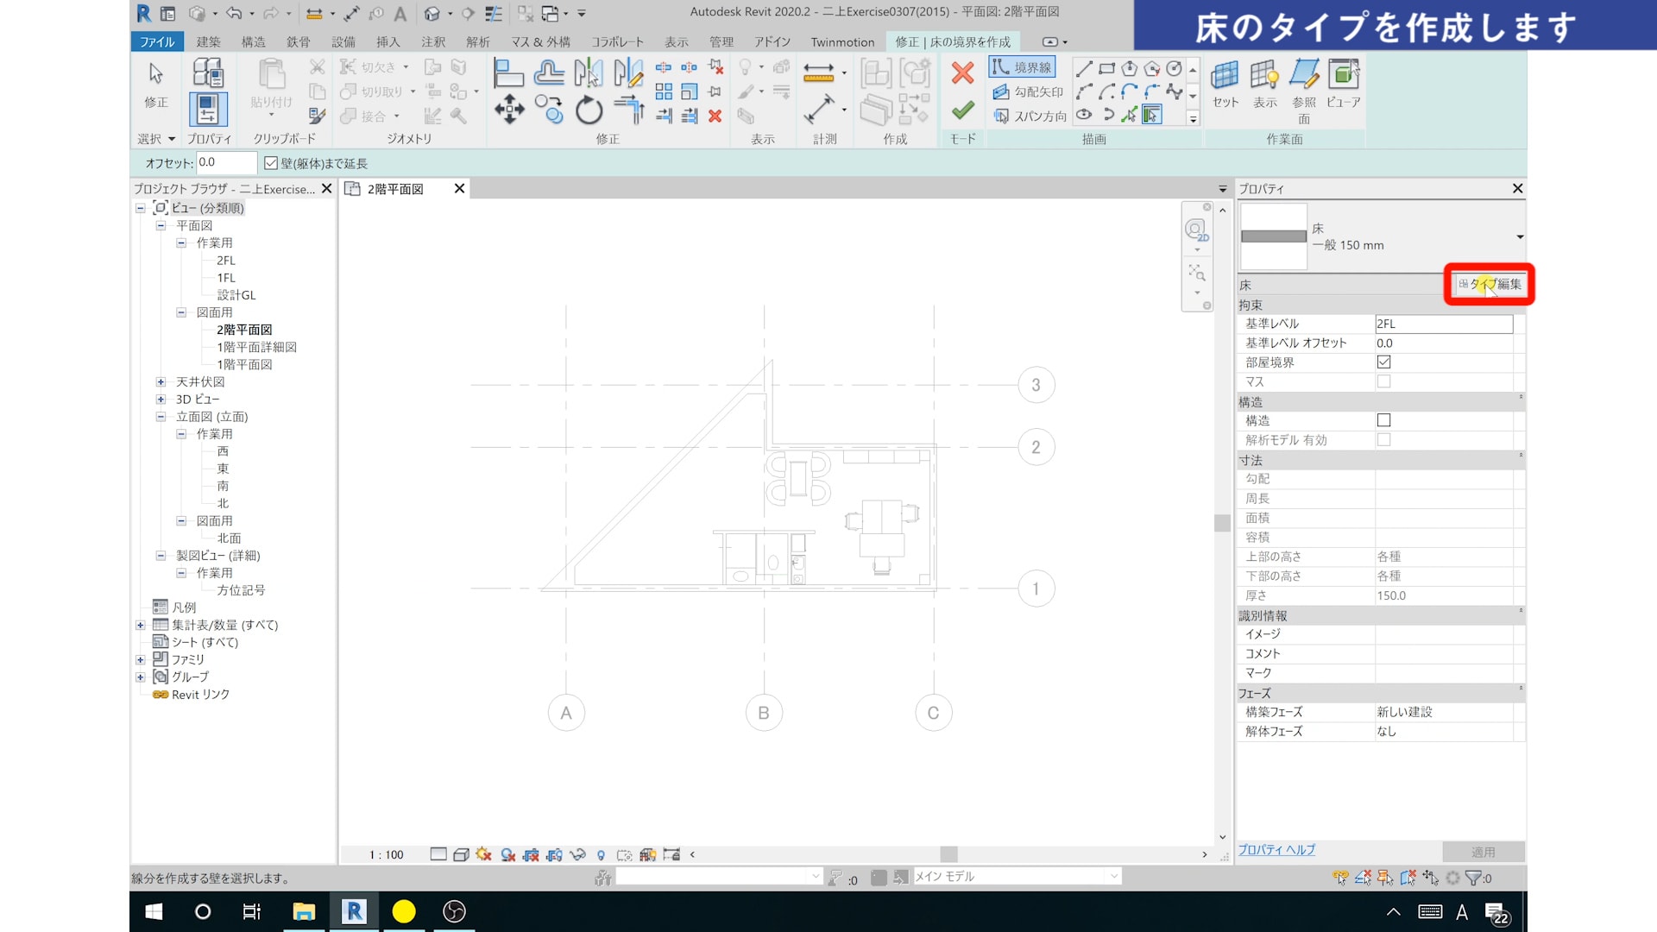Open the Properties help link
This screenshot has height=932, width=1657.
(1276, 850)
